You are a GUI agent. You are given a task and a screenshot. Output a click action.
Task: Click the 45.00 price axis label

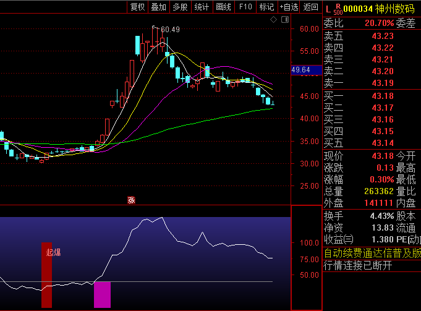click(x=309, y=96)
